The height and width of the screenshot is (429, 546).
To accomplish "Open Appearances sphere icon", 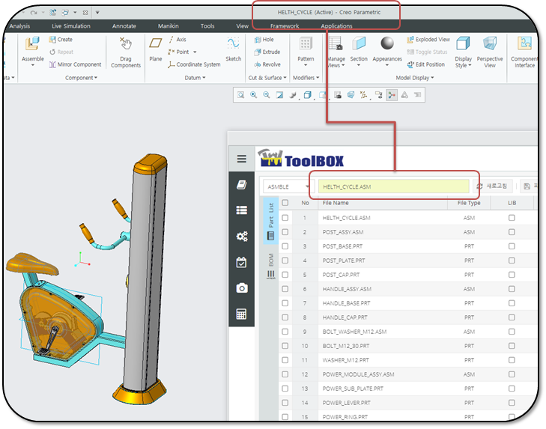I will click(x=387, y=43).
